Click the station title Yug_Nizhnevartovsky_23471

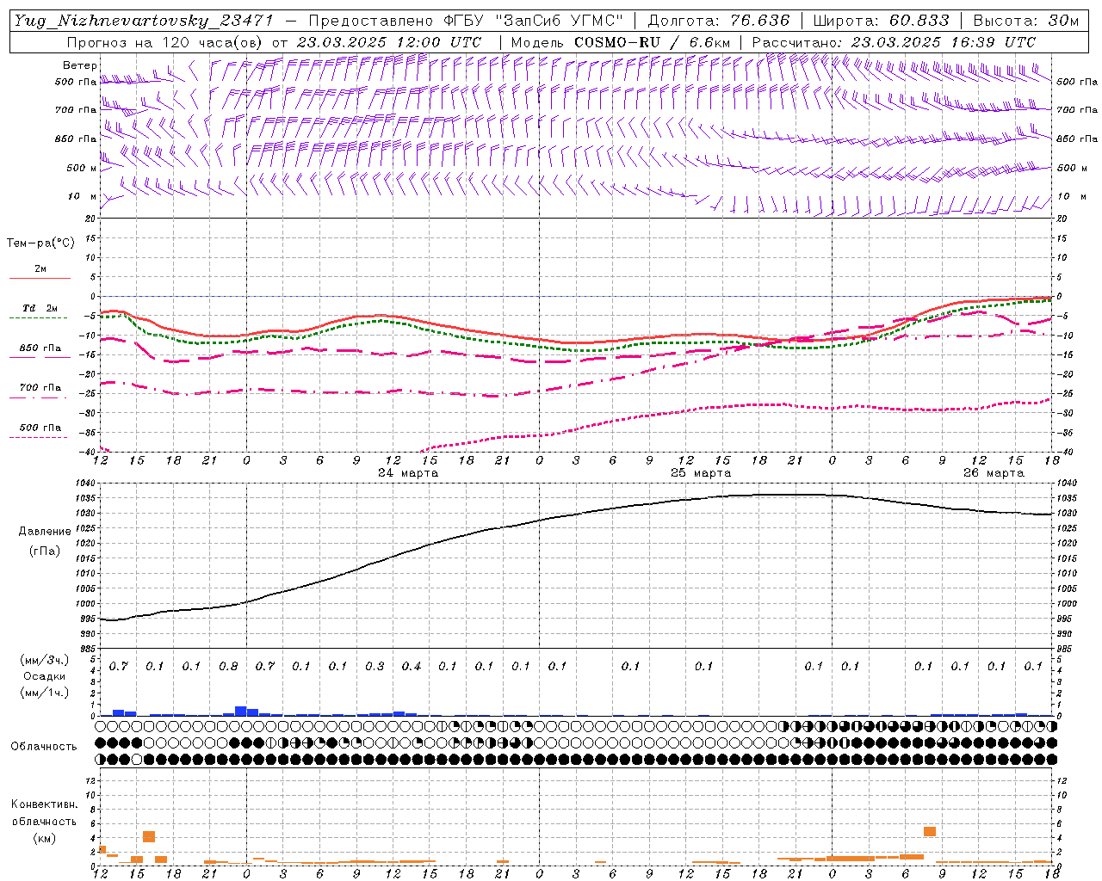(x=145, y=21)
